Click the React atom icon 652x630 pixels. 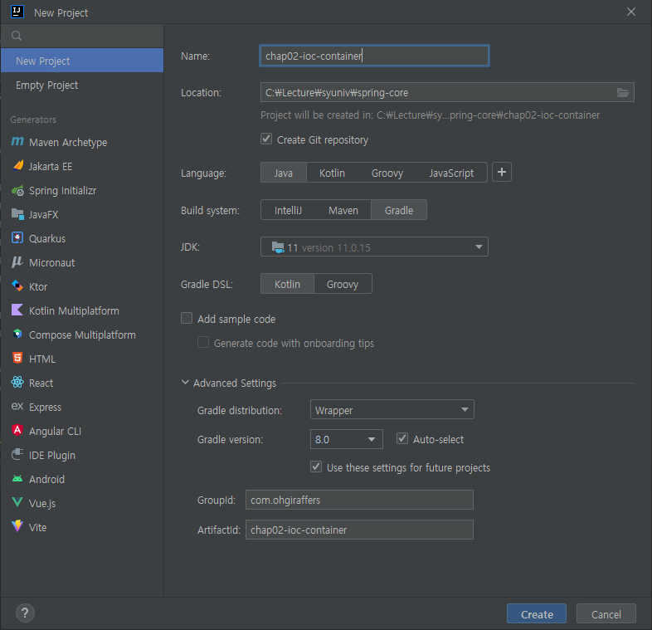click(x=17, y=382)
